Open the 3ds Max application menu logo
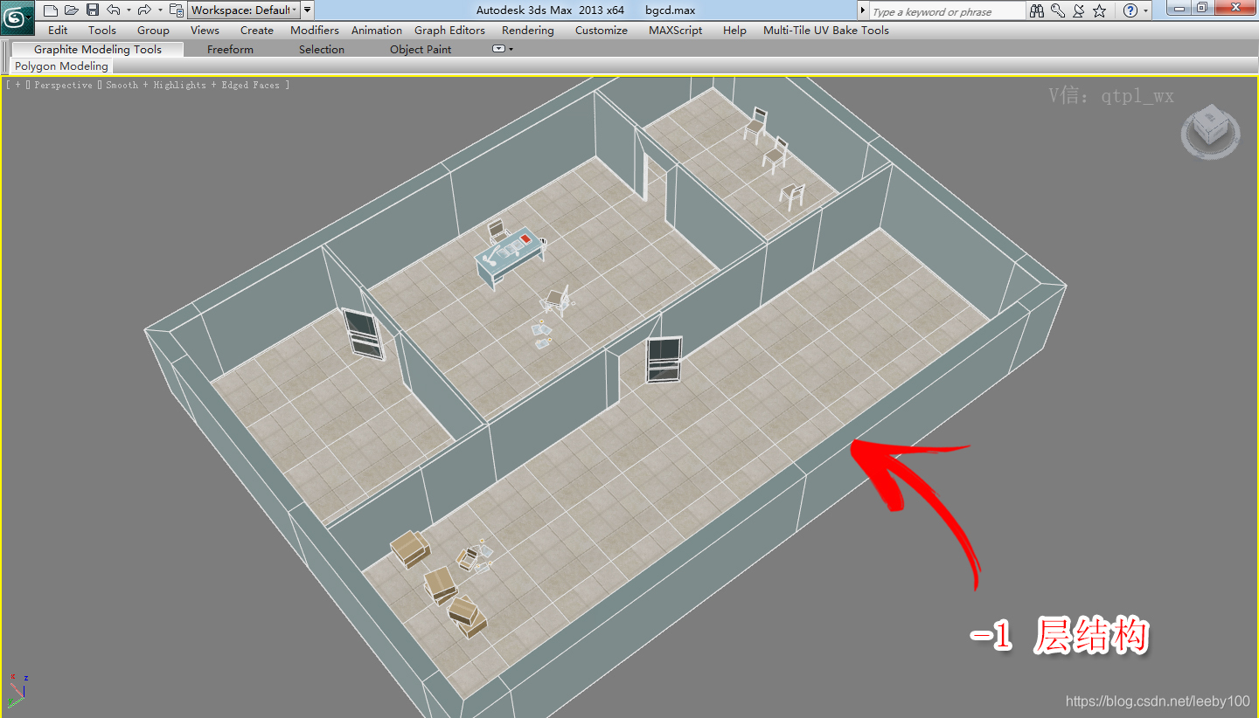This screenshot has width=1259, height=718. [x=17, y=17]
